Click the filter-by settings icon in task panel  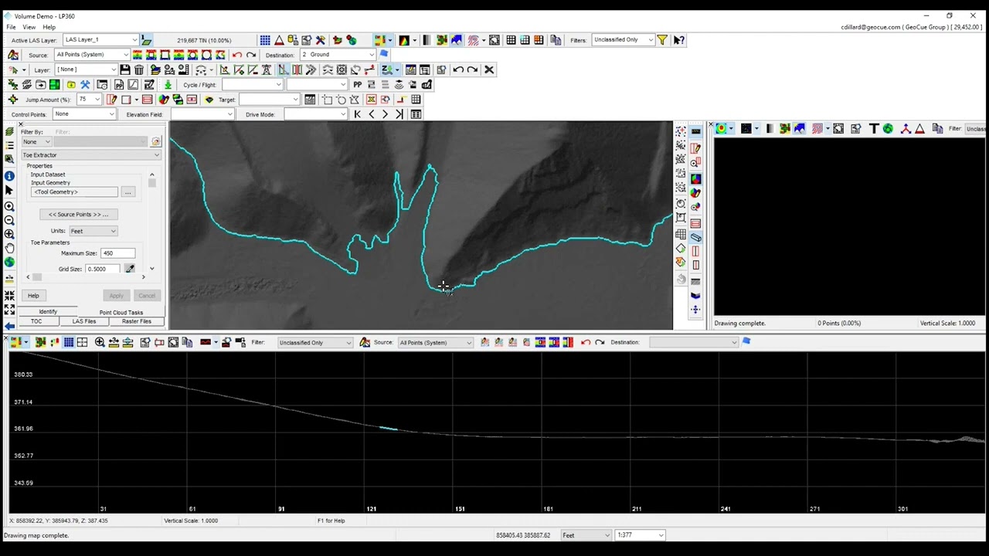[155, 141]
